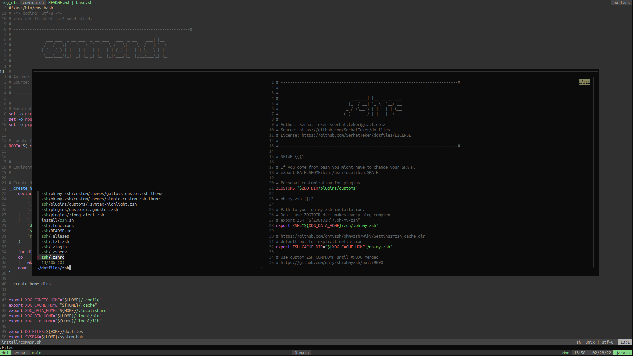Select simple-custom.zsh-theme in file list
The width and height of the screenshot is (633, 356).
click(100, 199)
